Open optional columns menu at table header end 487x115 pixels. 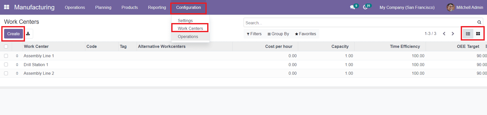coord(486,46)
